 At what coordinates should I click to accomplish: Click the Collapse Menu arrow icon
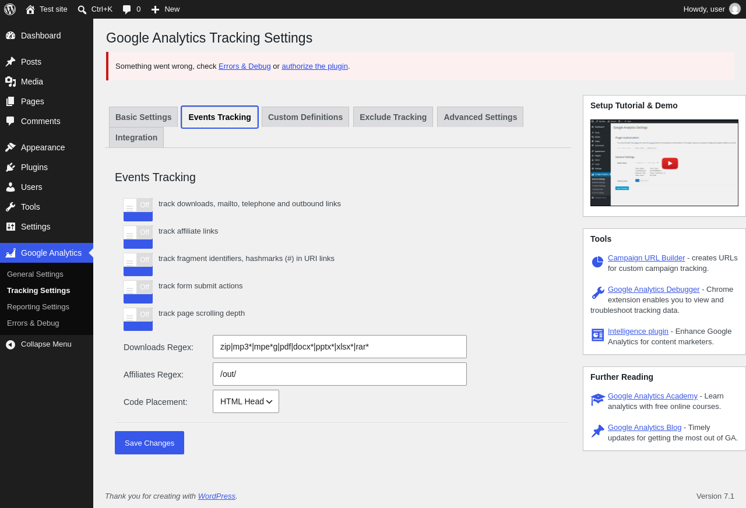(x=10, y=344)
